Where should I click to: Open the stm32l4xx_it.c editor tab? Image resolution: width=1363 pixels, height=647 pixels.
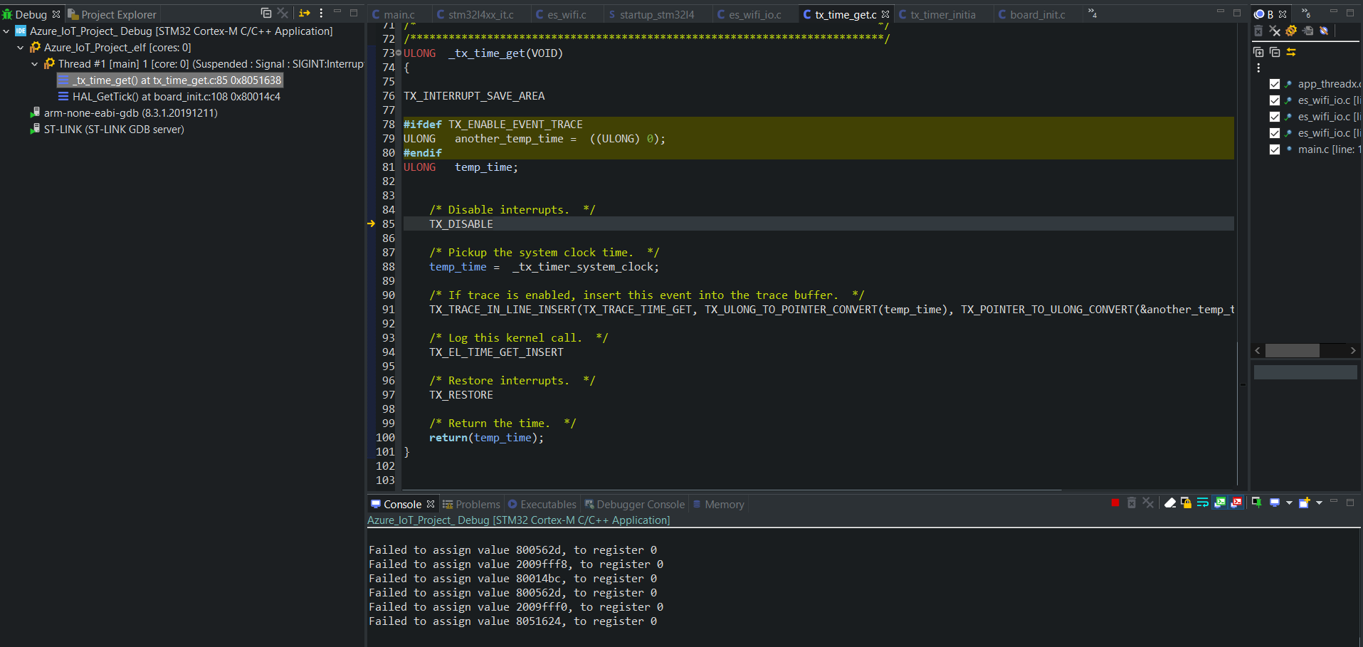pyautogui.click(x=475, y=14)
